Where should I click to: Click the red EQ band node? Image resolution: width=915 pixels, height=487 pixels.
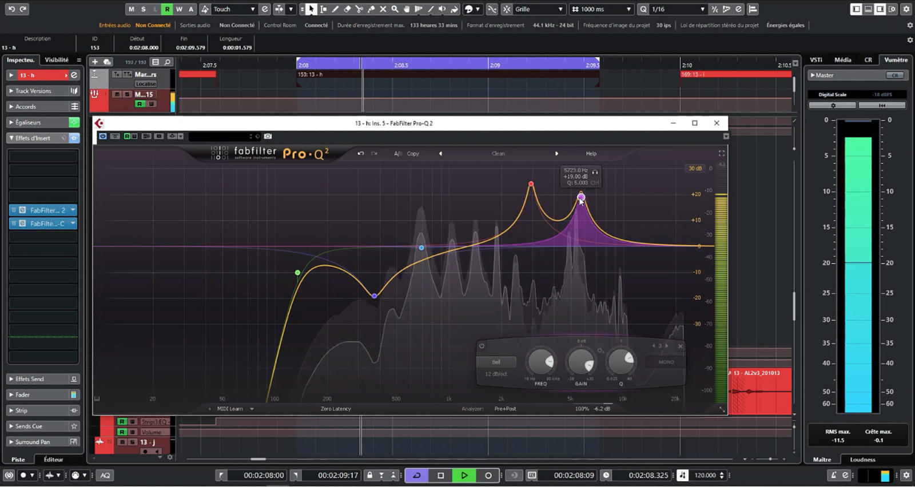[531, 184]
